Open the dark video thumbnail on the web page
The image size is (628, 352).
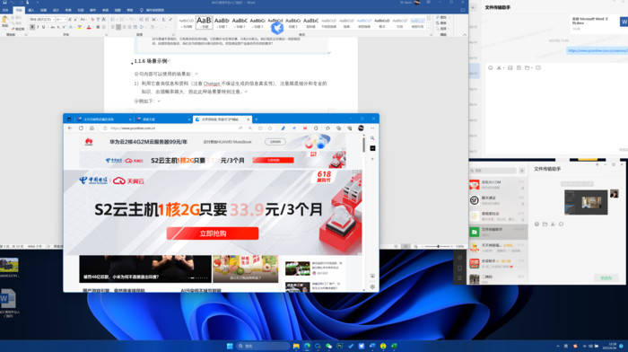coord(145,268)
